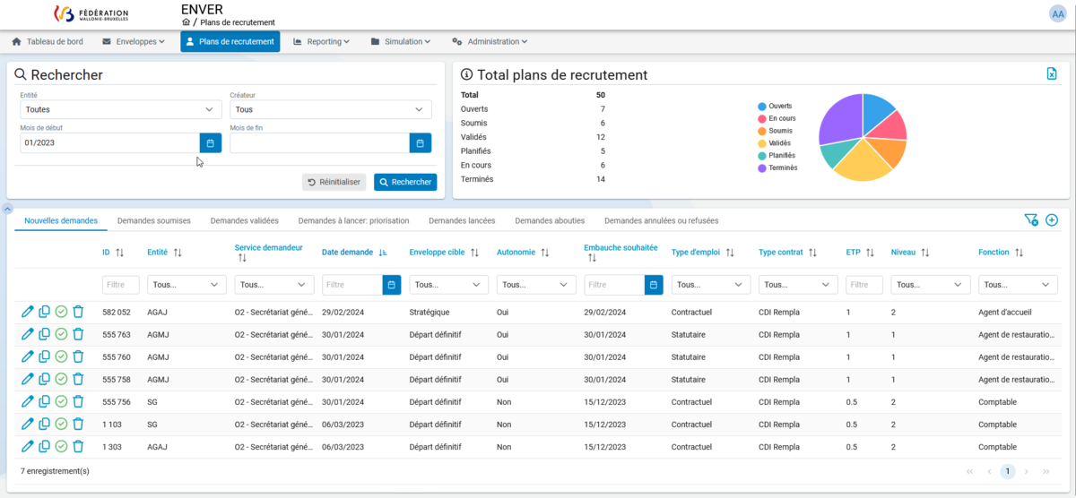Click the Réinitialiser button
The image size is (1076, 498).
(x=334, y=182)
